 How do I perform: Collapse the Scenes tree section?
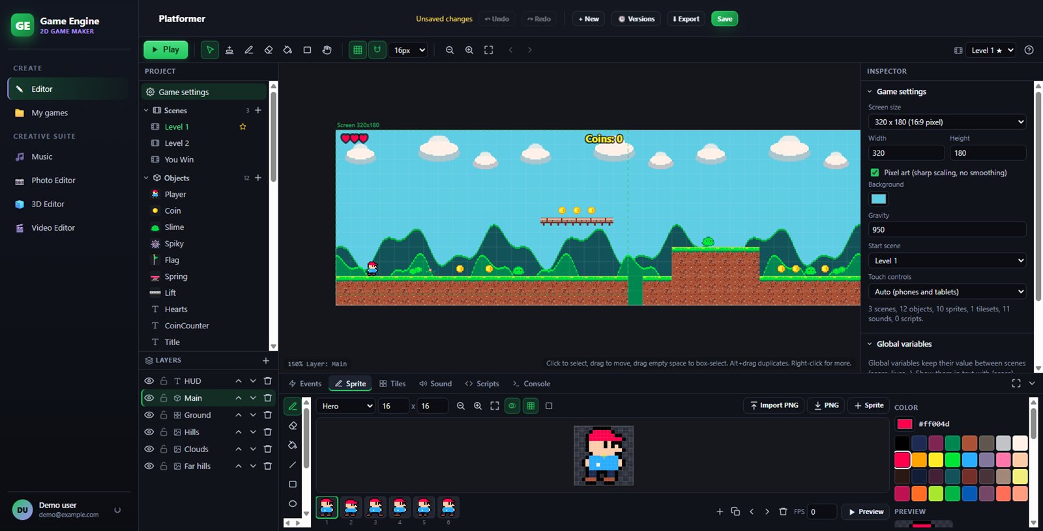(146, 111)
